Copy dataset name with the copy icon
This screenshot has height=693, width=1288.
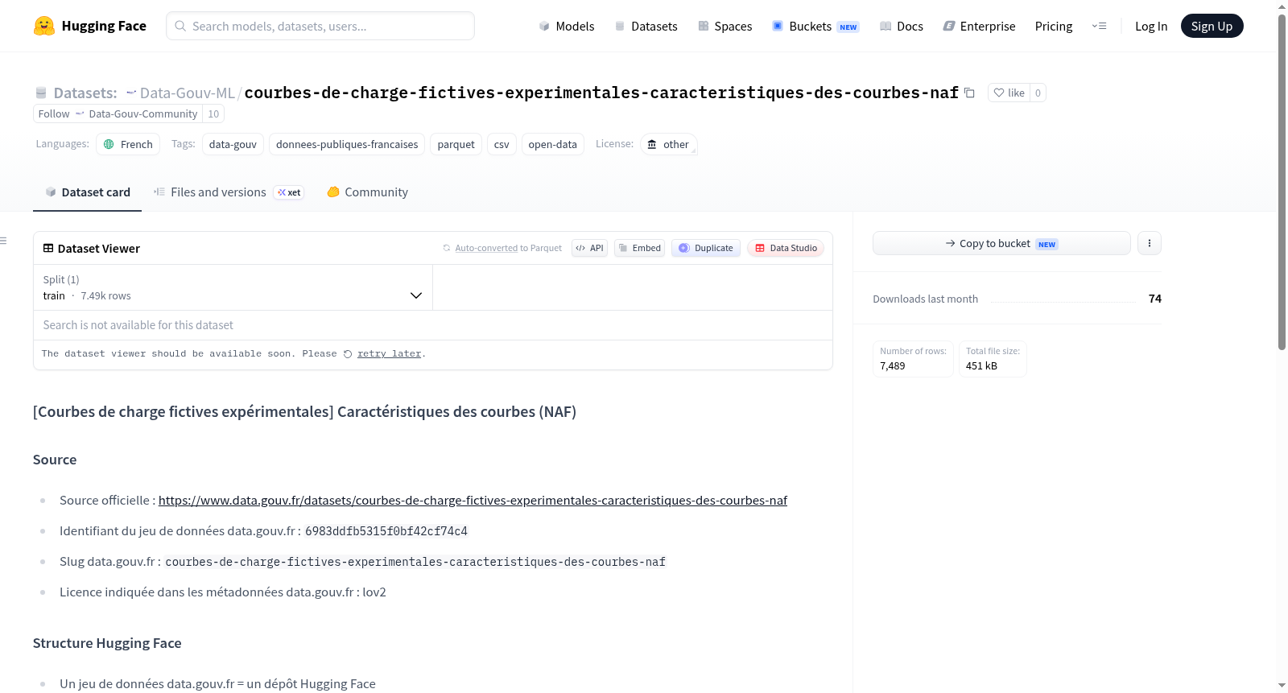[969, 93]
